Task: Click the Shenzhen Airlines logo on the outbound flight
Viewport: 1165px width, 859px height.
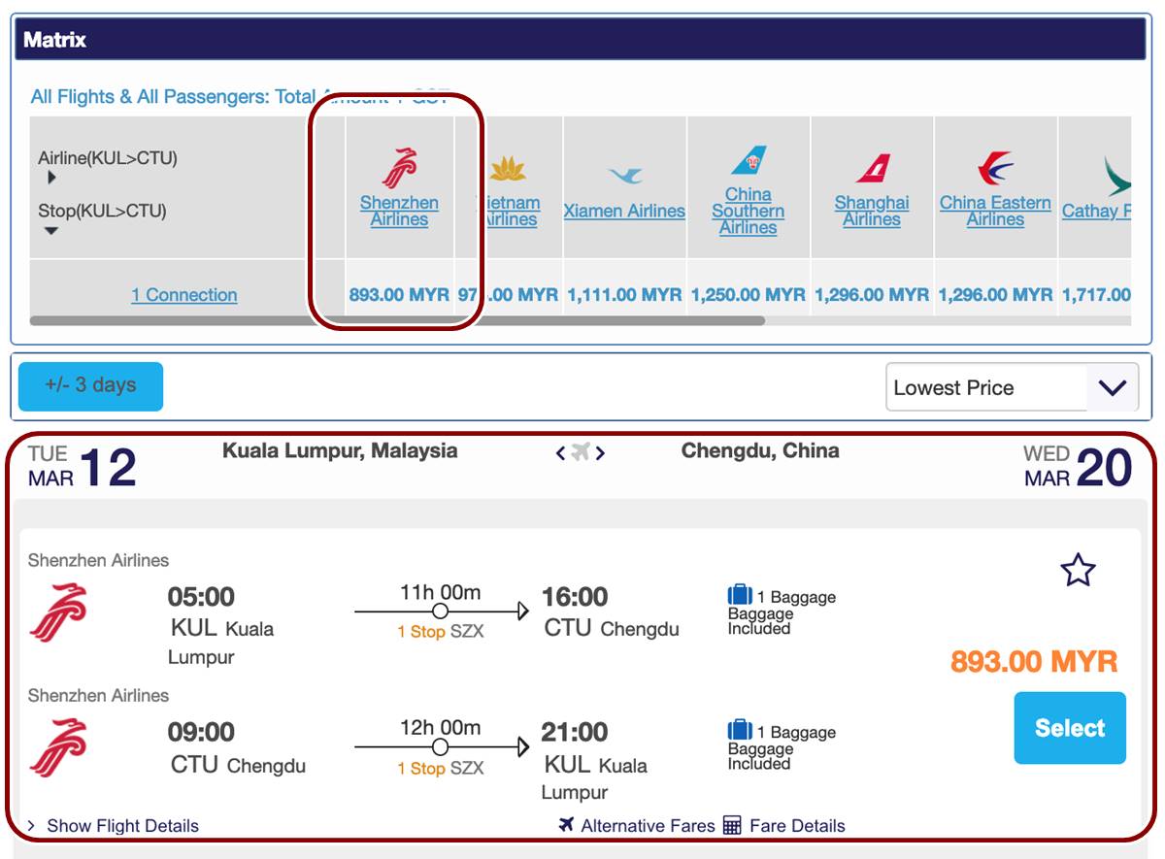Action: pyautogui.click(x=58, y=612)
